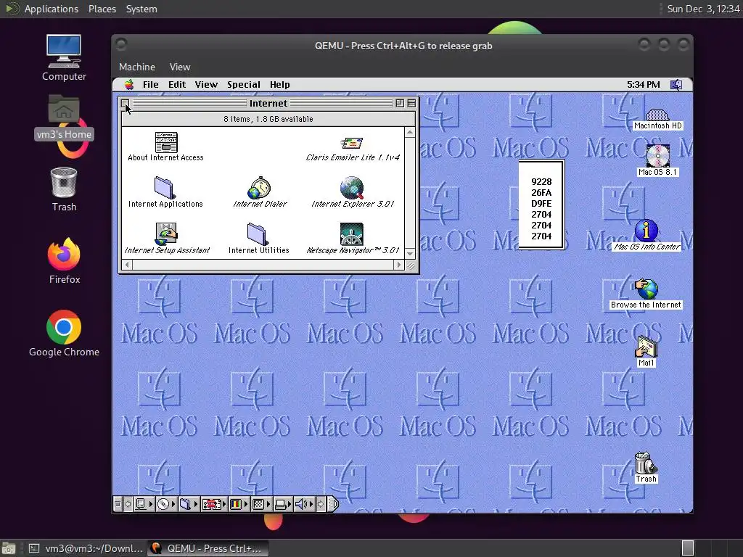Viewport: 743px width, 557px height.
Task: Expand the printer selector module arrow
Action: coord(290,504)
